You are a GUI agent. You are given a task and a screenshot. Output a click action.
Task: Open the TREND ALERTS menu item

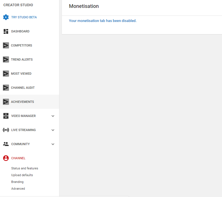22,59
